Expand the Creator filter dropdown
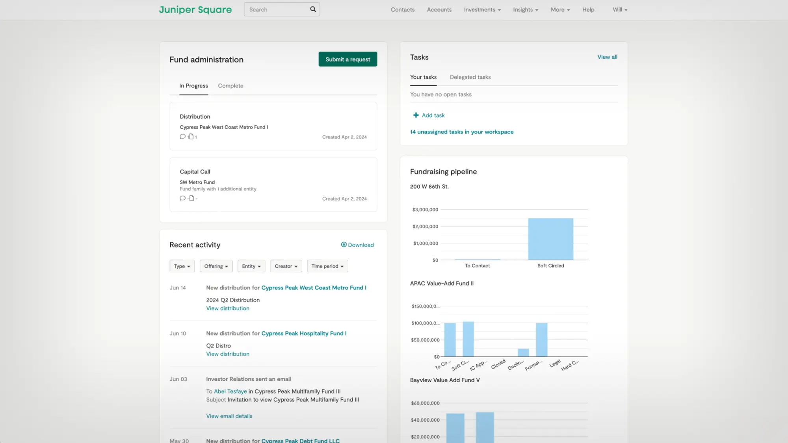This screenshot has width=788, height=443. click(x=286, y=266)
